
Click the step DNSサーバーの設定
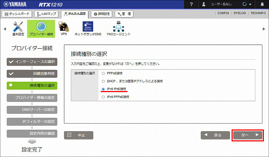pyautogui.click(x=32, y=110)
